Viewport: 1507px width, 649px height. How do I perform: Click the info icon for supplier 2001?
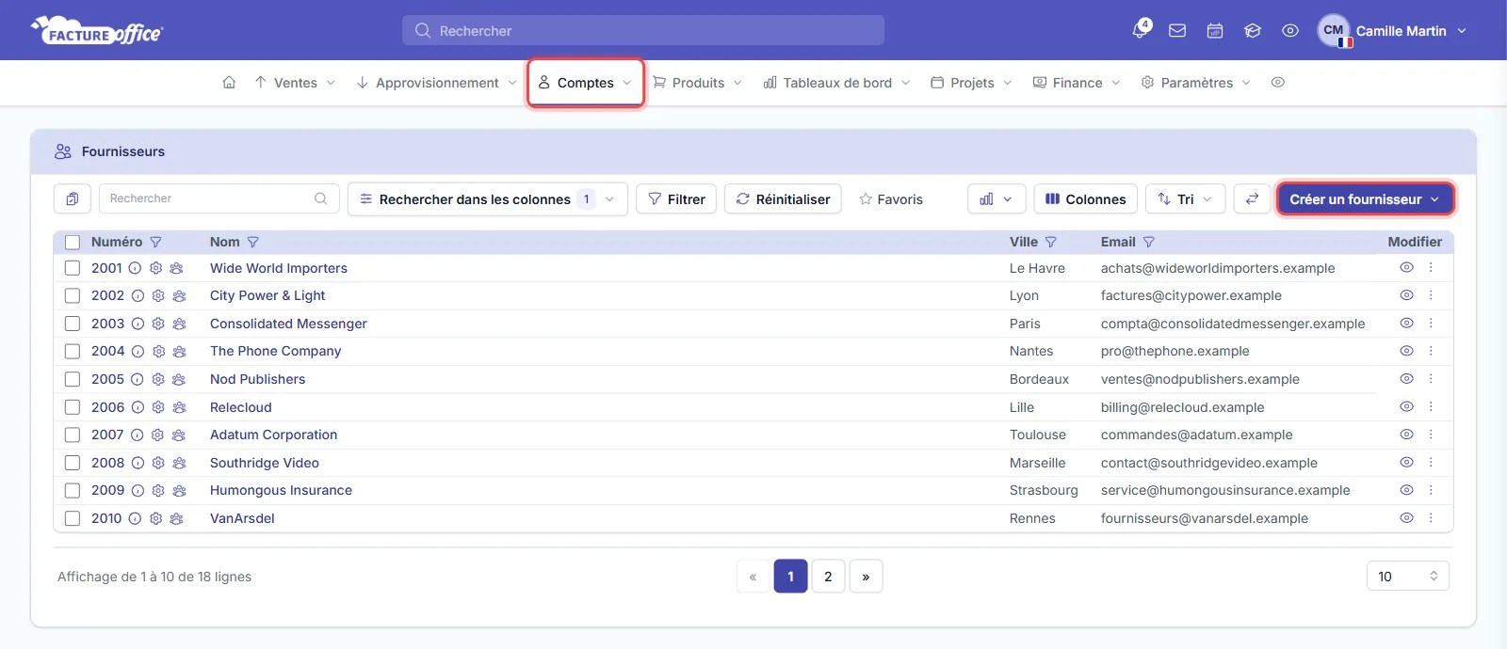pos(135,268)
